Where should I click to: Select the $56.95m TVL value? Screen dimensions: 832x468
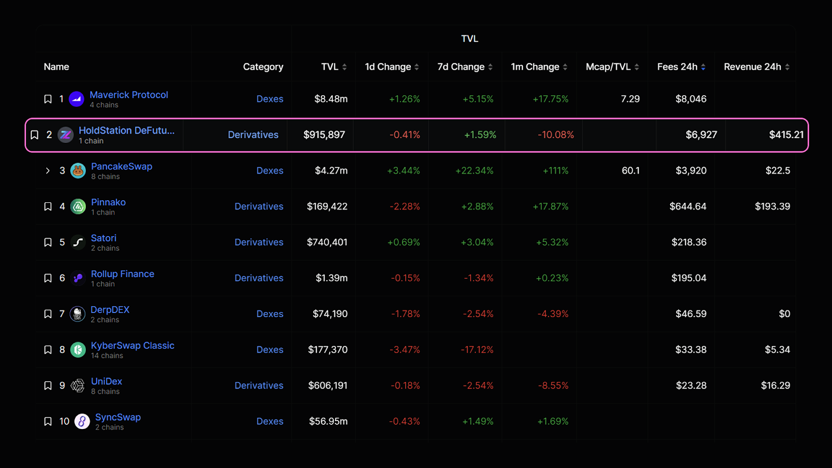tap(328, 421)
